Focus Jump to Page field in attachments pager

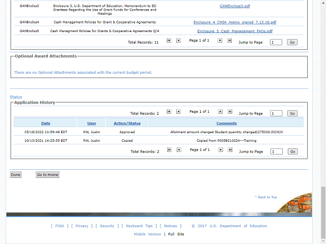[276, 42]
